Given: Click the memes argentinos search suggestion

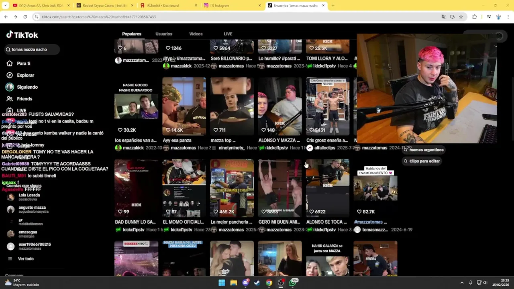Looking at the screenshot, I should (423, 150).
